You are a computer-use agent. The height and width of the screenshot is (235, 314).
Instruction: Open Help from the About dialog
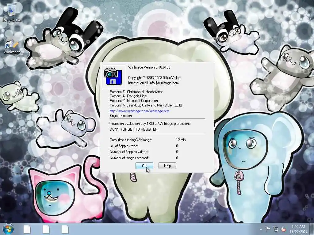point(167,166)
